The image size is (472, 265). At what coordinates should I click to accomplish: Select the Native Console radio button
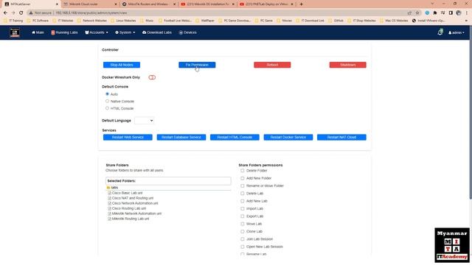107,102
